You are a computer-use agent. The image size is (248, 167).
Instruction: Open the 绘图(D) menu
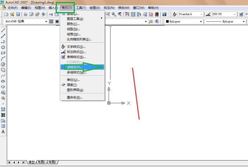tap(95, 8)
